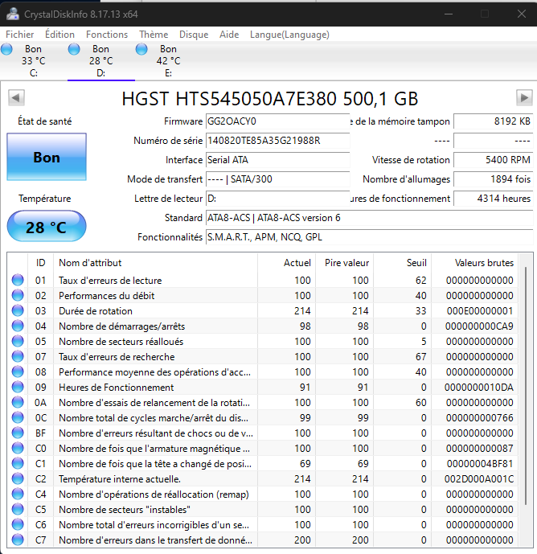Open the Thème menu

click(154, 35)
